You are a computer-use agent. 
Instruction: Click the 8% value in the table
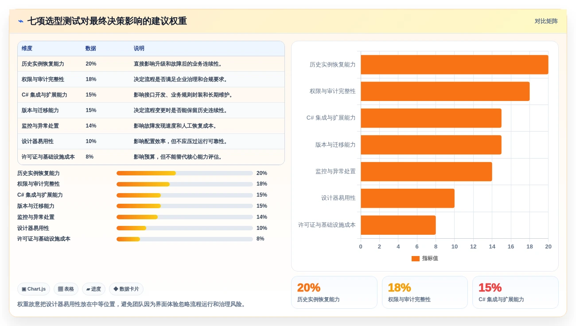click(x=90, y=157)
